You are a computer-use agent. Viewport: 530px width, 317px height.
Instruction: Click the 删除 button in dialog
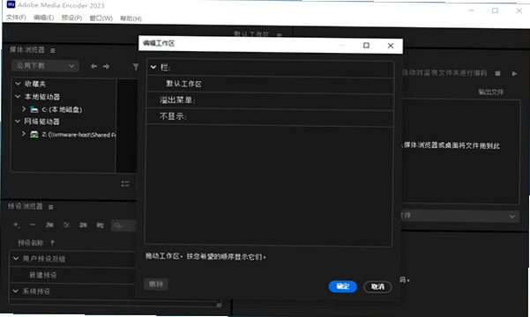click(x=156, y=284)
